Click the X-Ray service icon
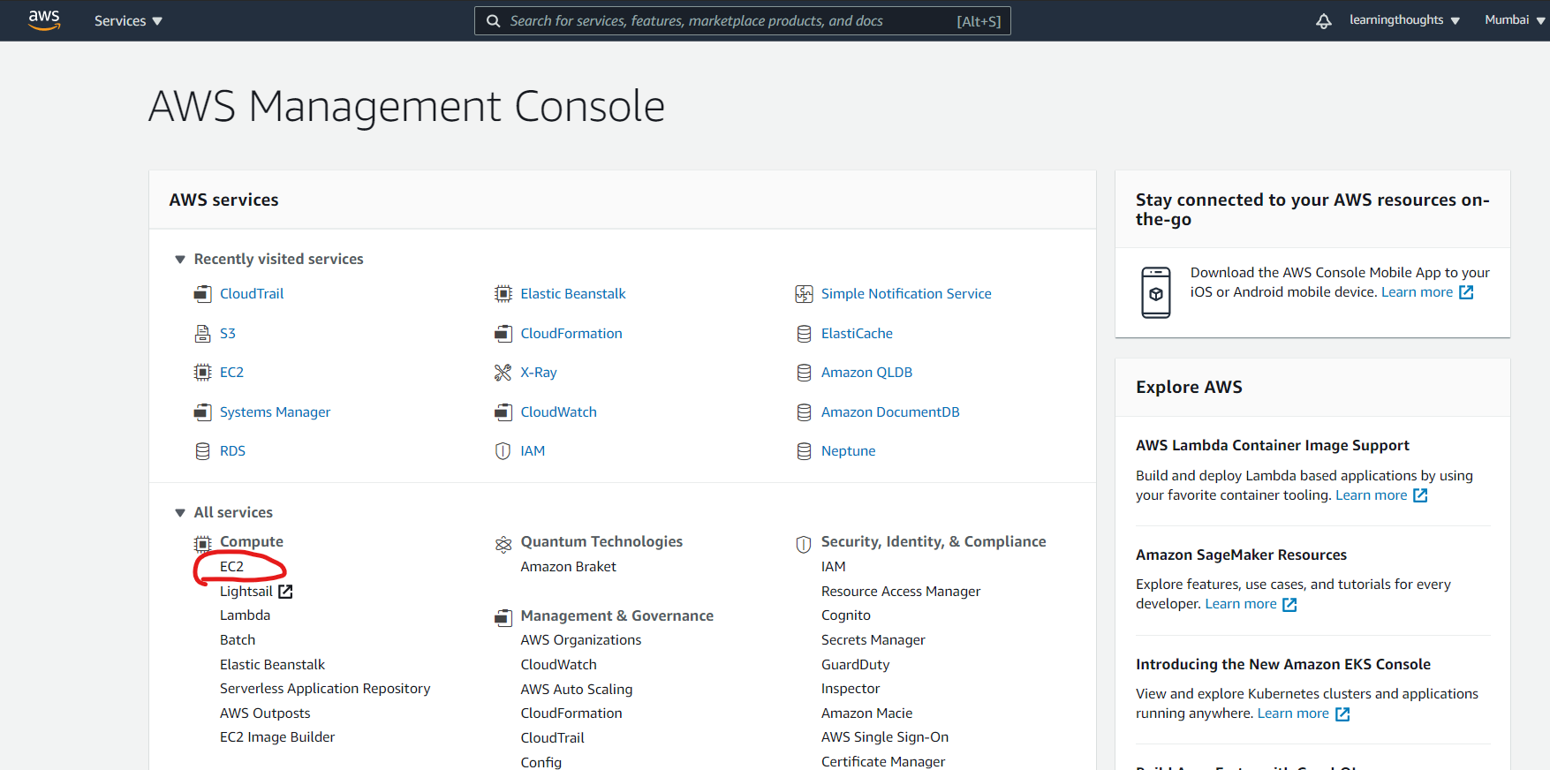 pos(503,373)
